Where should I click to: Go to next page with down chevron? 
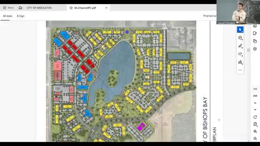pos(255,110)
